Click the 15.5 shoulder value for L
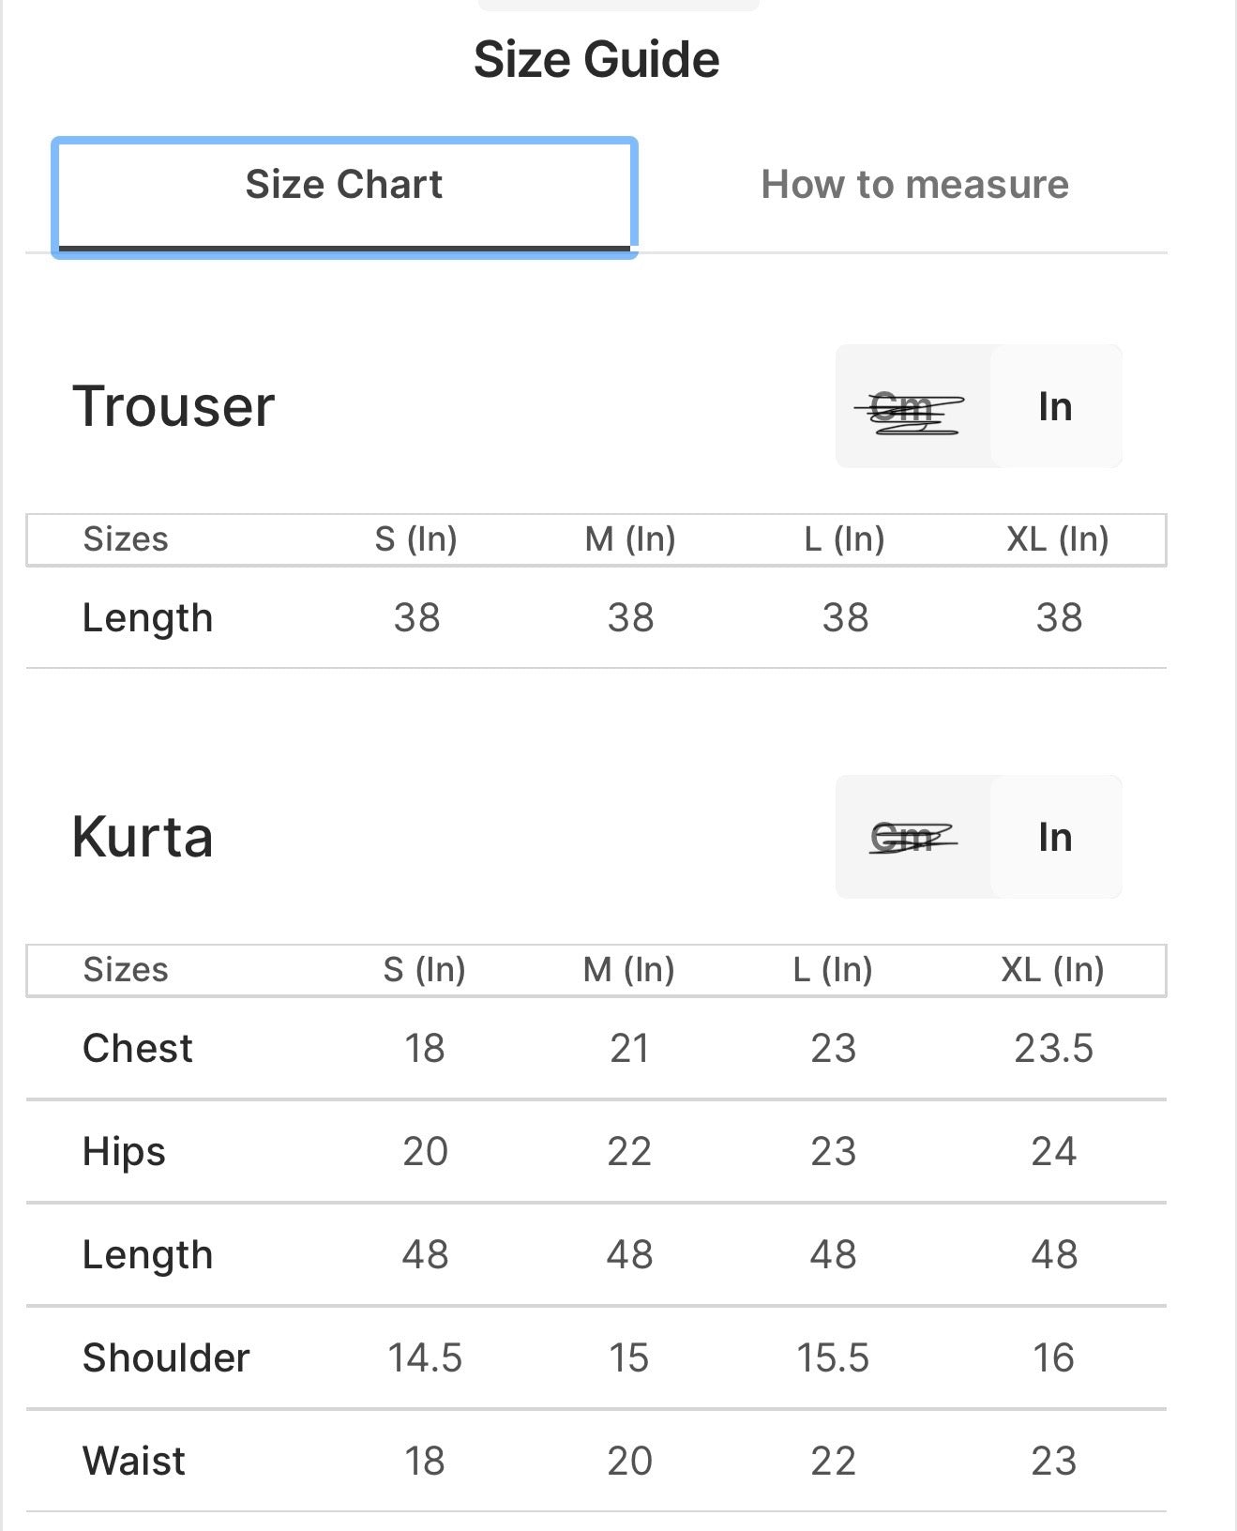The image size is (1237, 1531). tap(833, 1358)
